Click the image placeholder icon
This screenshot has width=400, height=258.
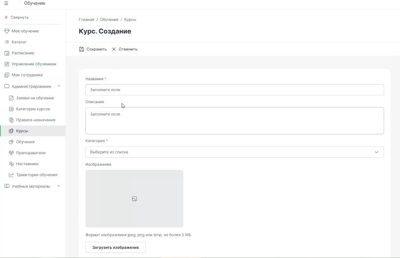134,199
